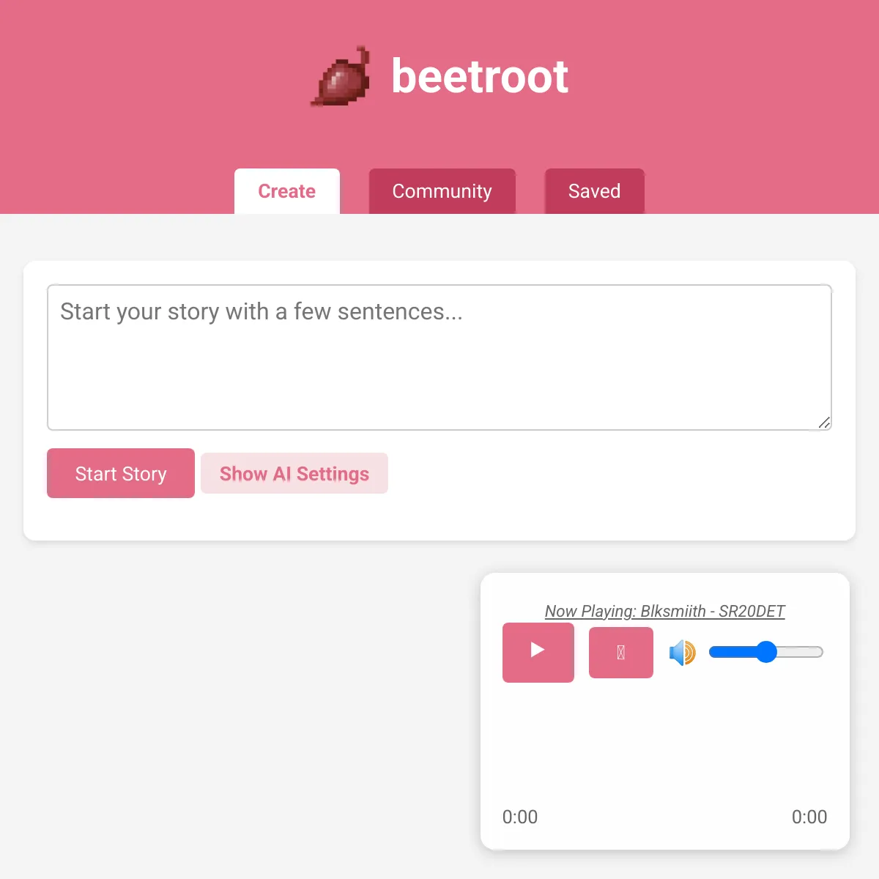Click the volume slider thumb
879x879 pixels.
pos(766,652)
